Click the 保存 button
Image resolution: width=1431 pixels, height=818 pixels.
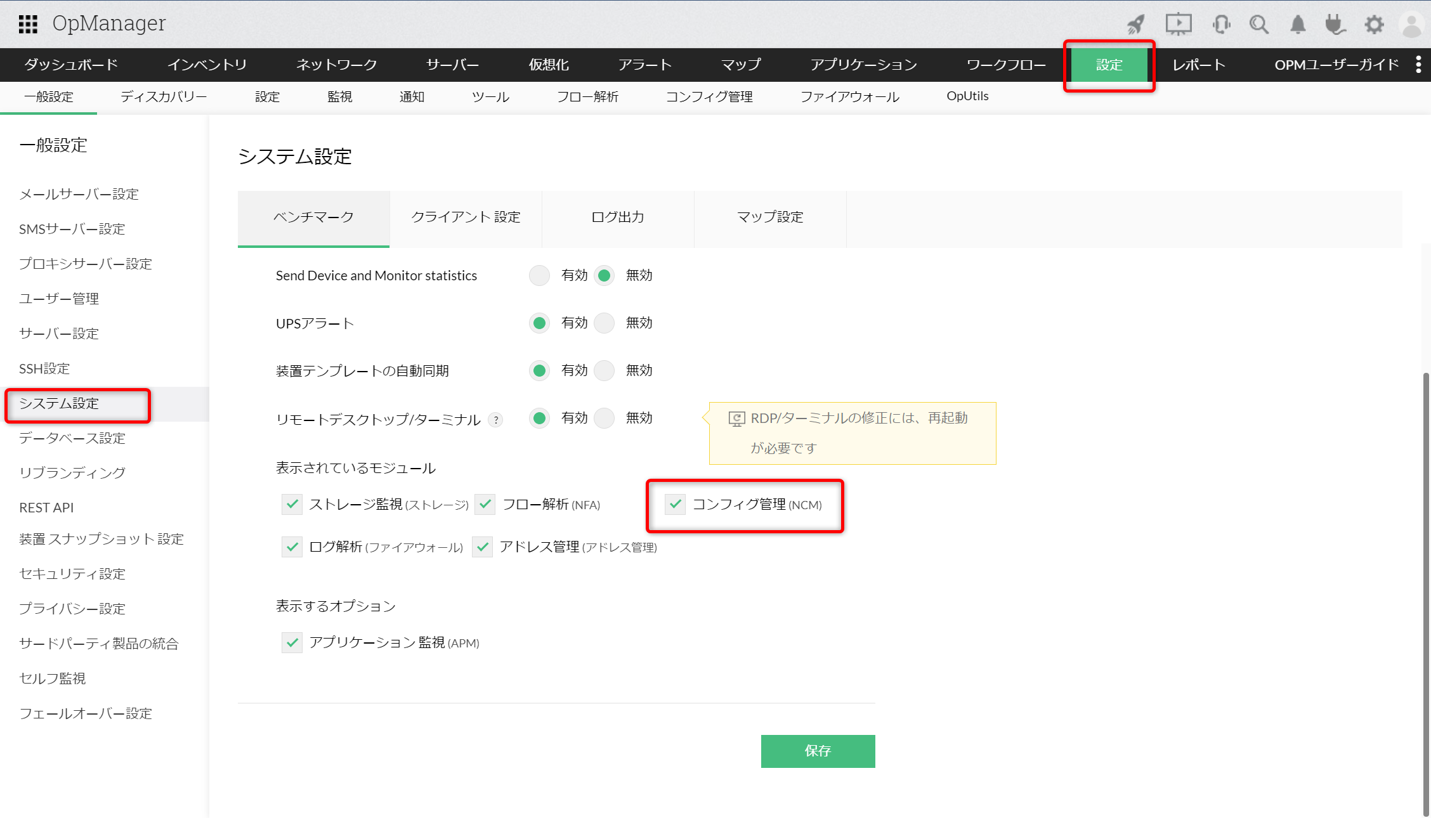coord(818,751)
